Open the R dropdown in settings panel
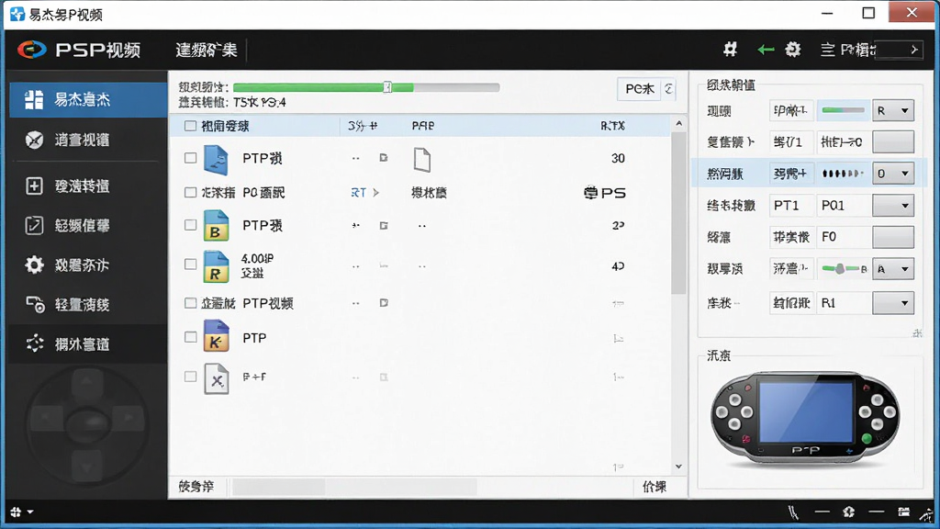This screenshot has width=940, height=529. 893,111
